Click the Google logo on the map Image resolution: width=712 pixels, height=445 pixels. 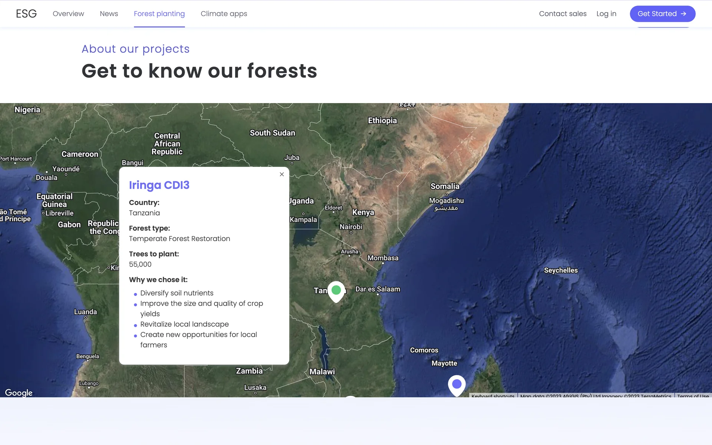tap(19, 393)
